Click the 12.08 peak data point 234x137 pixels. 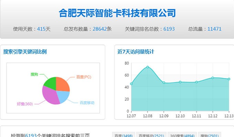pyautogui.click(x=148, y=67)
